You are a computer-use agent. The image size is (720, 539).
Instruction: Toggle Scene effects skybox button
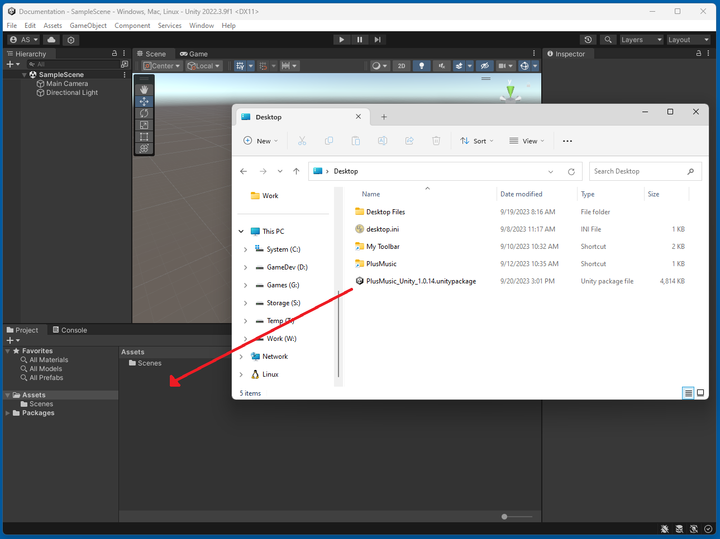[459, 66]
